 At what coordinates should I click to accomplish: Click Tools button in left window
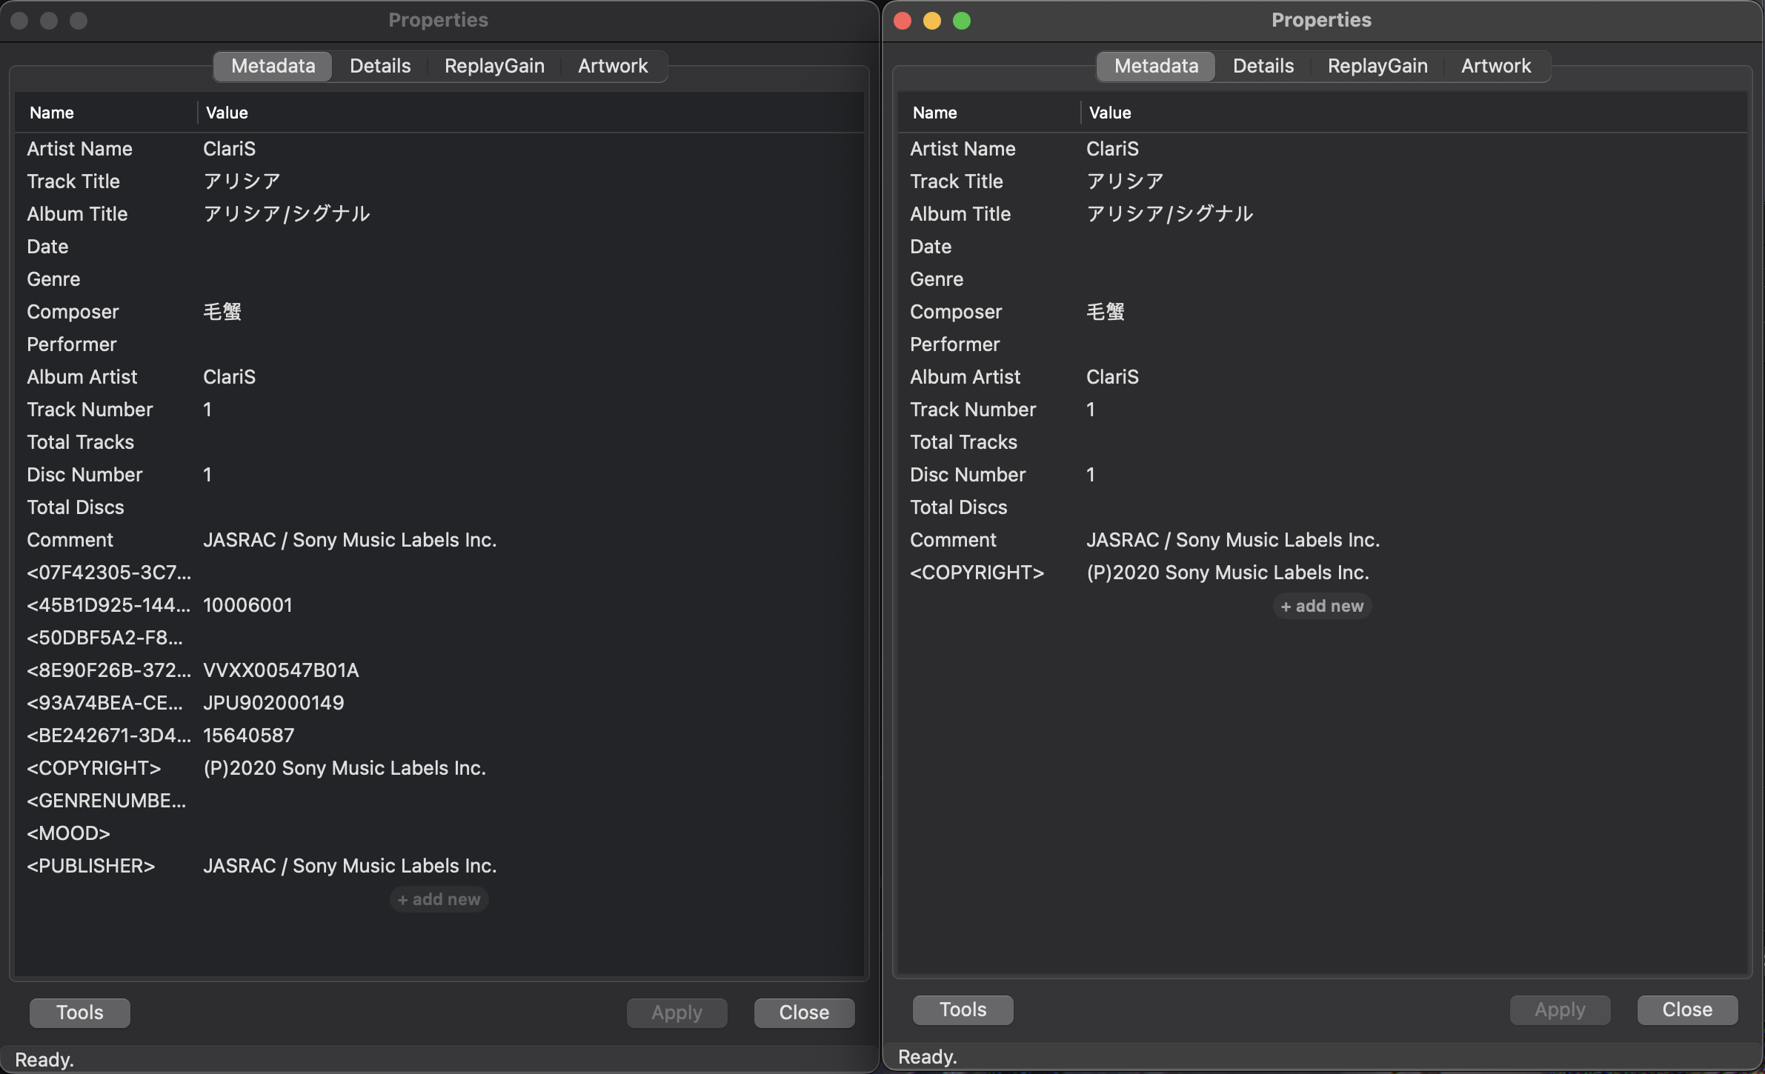click(x=80, y=1013)
